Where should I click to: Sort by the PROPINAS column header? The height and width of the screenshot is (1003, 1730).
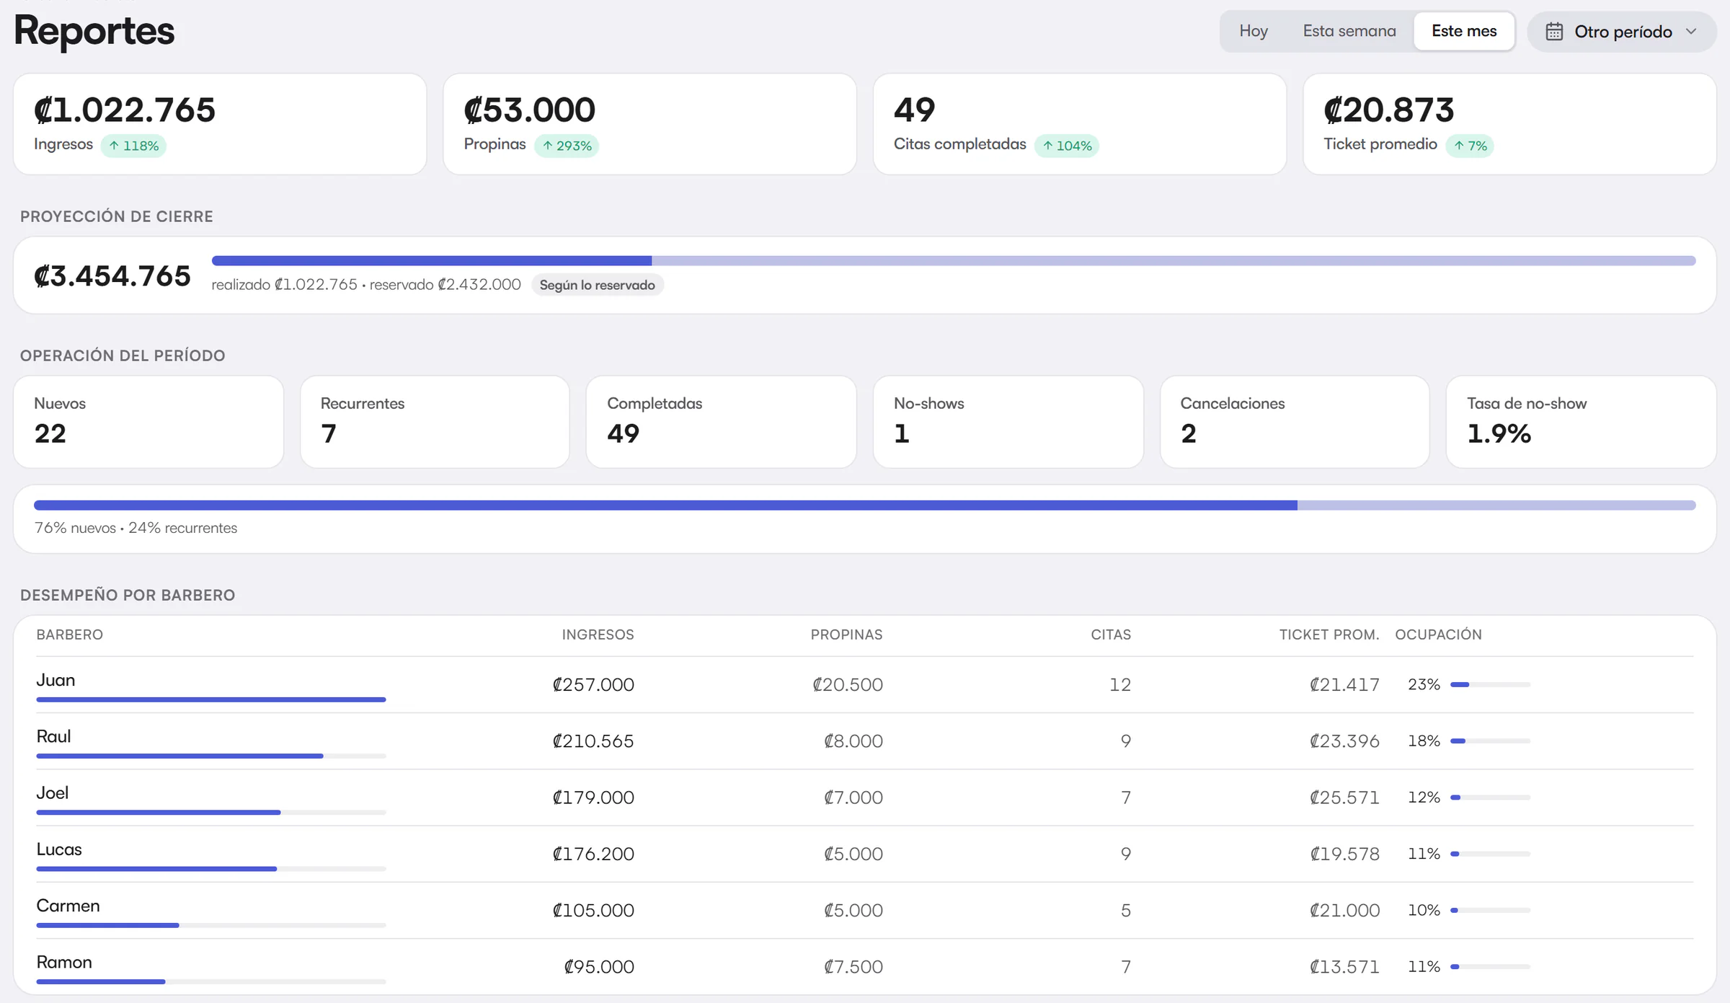846,635
